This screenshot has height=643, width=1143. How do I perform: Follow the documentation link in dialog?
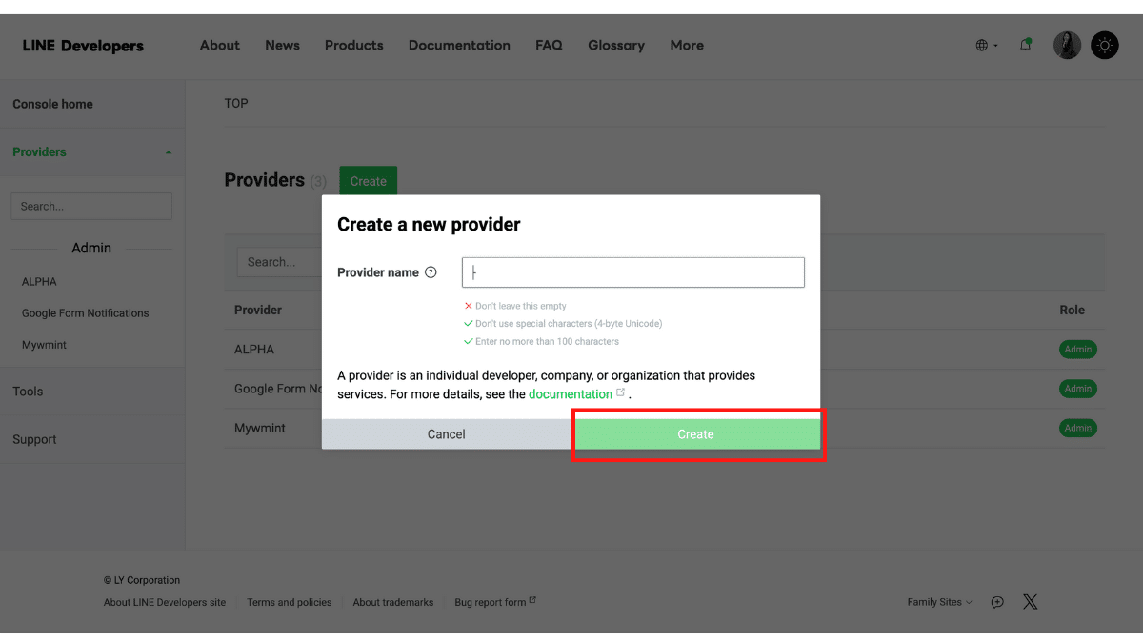pos(571,394)
